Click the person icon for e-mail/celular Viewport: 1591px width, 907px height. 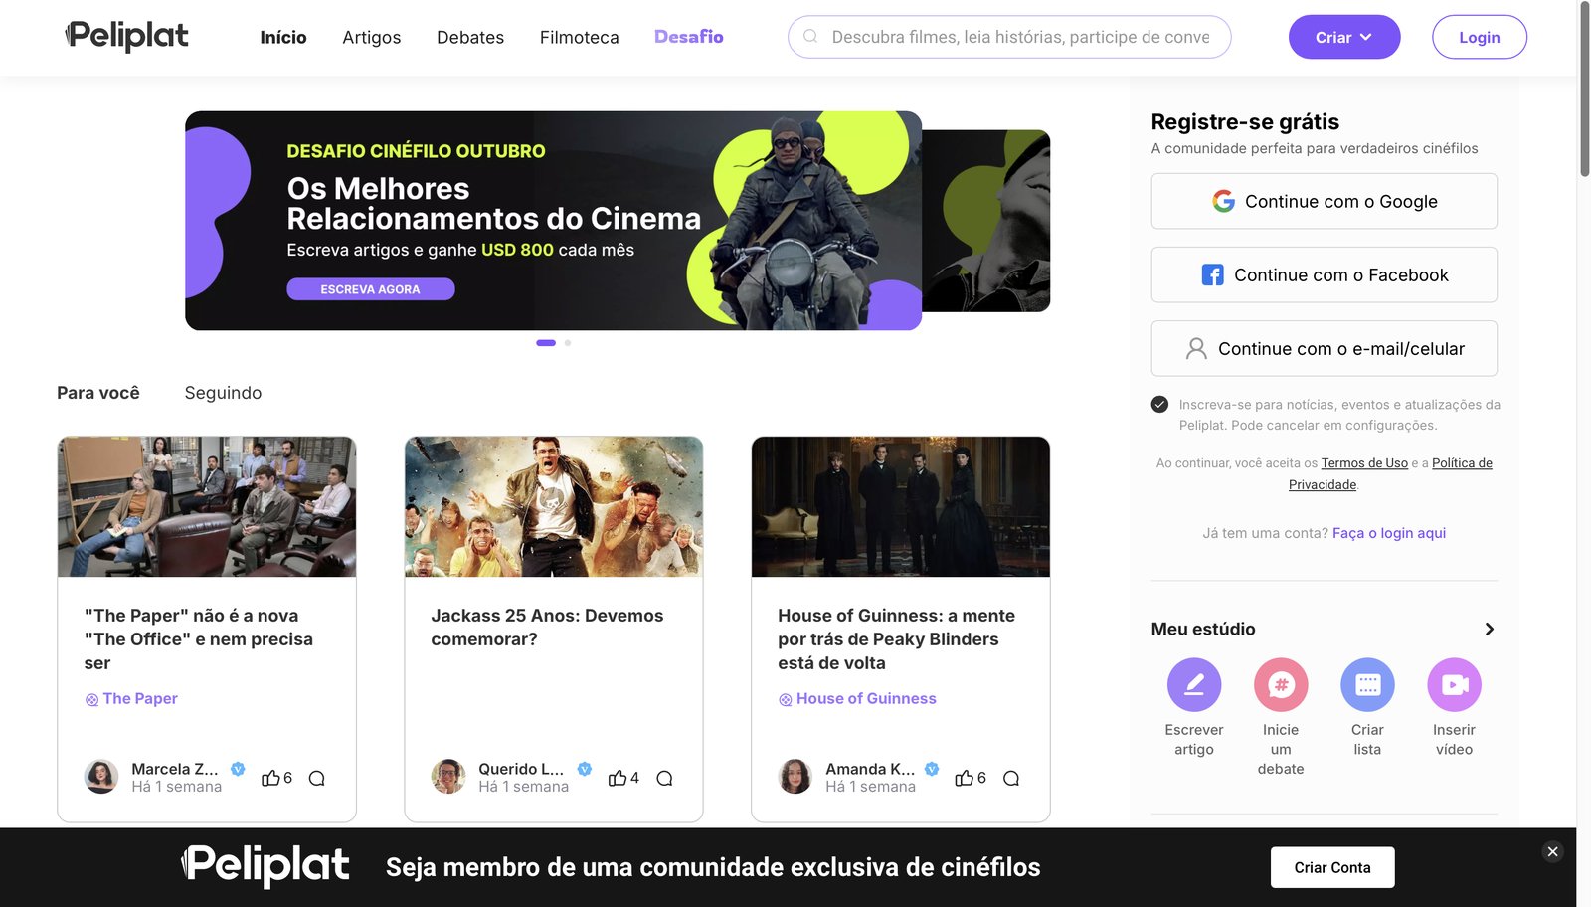tap(1196, 348)
